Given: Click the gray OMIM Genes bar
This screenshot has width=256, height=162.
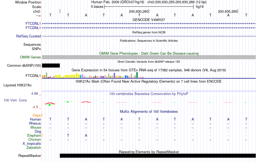Looking at the screenshot, I should 149,57.
